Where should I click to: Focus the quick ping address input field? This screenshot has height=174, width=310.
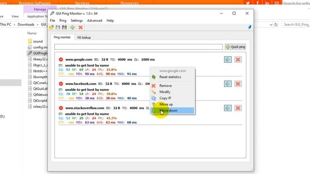click(x=139, y=47)
